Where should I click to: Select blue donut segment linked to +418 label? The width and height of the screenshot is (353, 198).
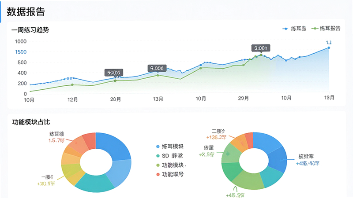pyautogui.click(x=278, y=159)
